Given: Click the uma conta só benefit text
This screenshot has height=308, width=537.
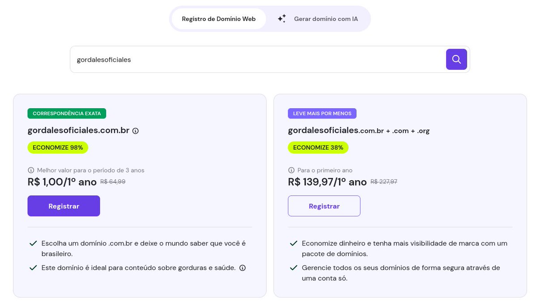Looking at the screenshot, I should (401, 273).
